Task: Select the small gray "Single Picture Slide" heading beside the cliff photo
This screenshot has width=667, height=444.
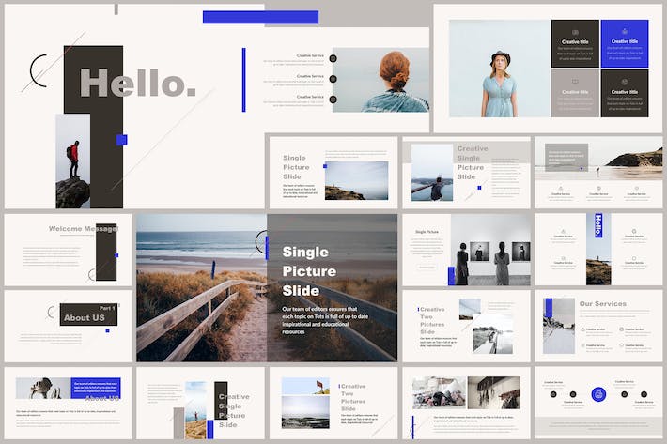Action: (x=296, y=167)
